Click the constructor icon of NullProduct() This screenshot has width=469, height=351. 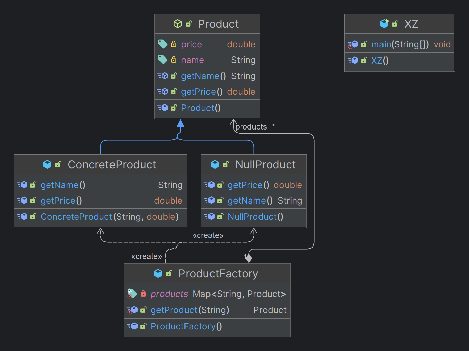tap(209, 216)
